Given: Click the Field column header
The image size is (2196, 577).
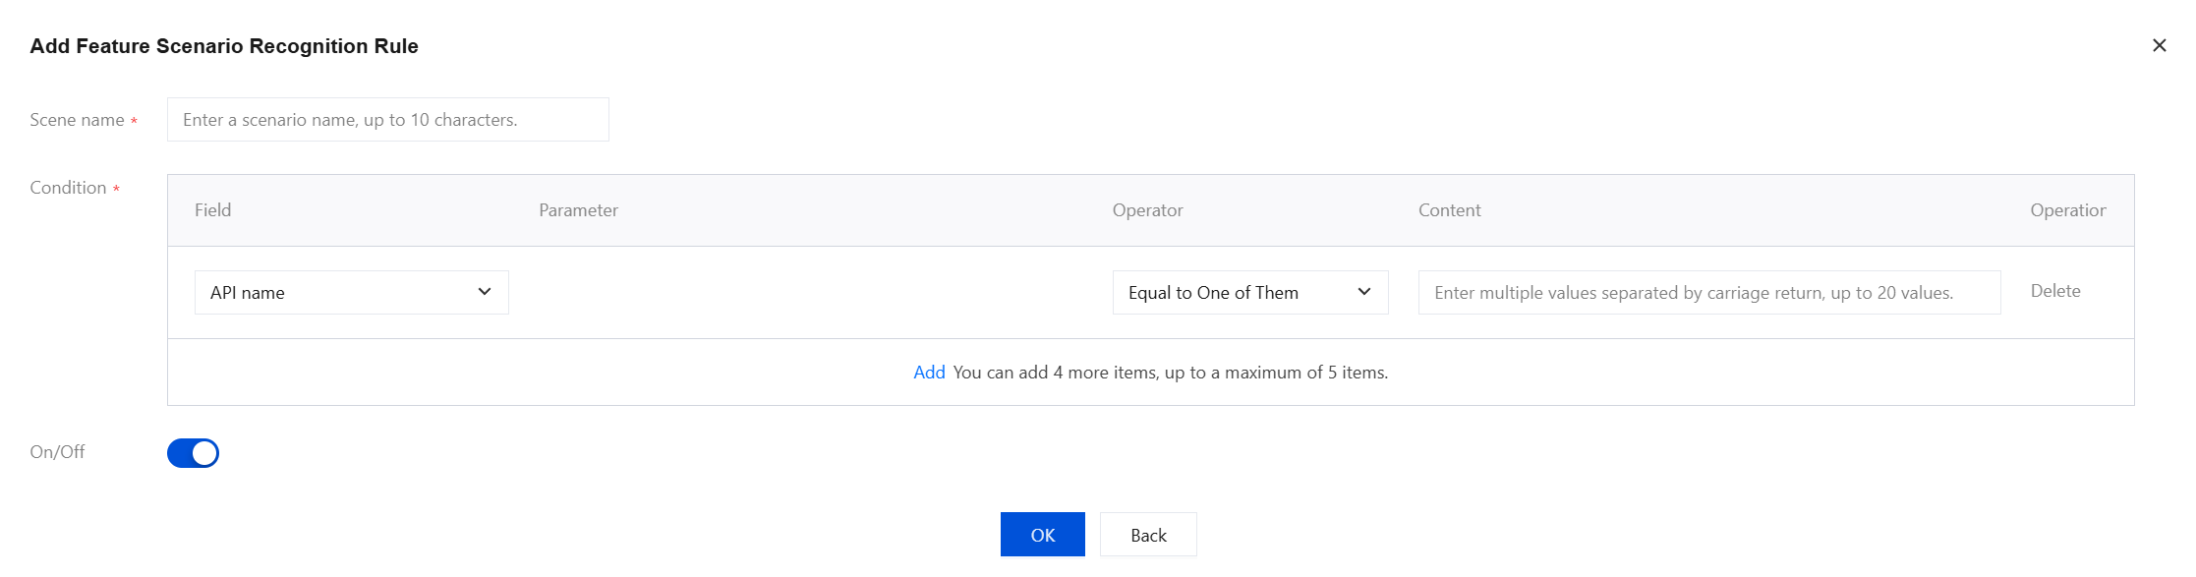Looking at the screenshot, I should [212, 210].
